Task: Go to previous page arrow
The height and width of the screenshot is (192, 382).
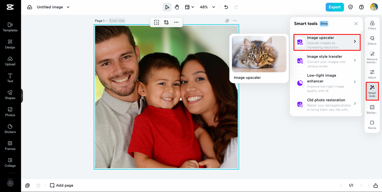Action: (x=341, y=185)
